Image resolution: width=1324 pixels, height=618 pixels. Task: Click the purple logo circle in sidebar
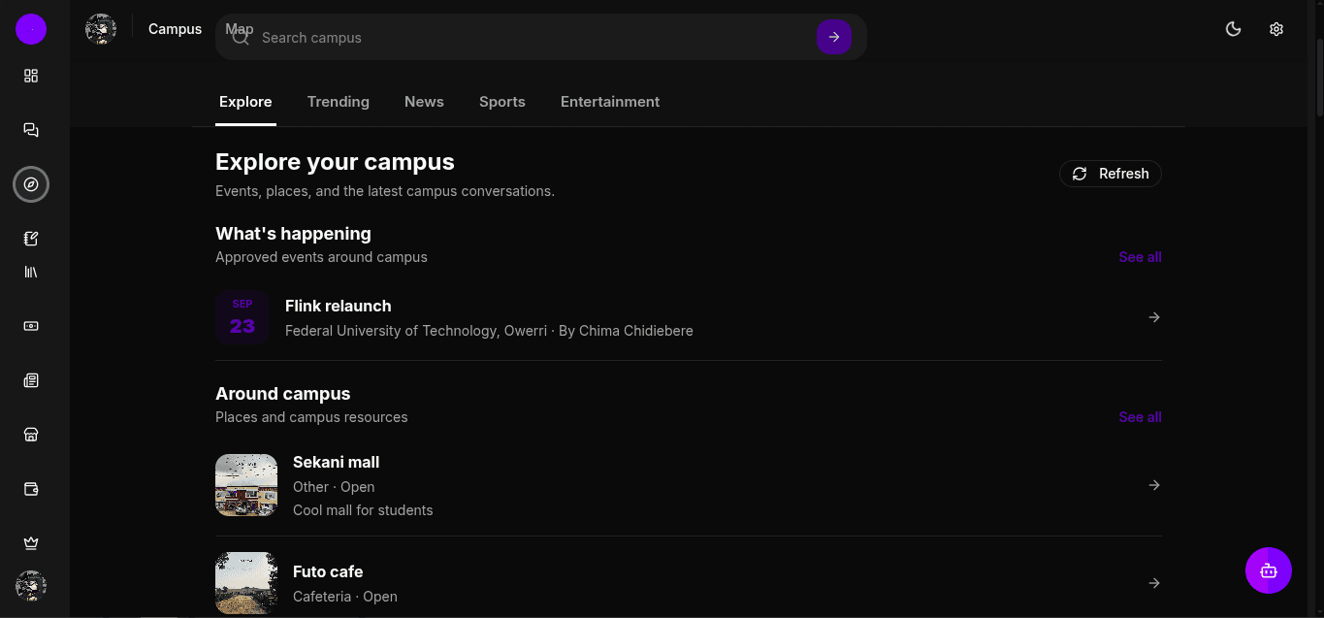31,29
